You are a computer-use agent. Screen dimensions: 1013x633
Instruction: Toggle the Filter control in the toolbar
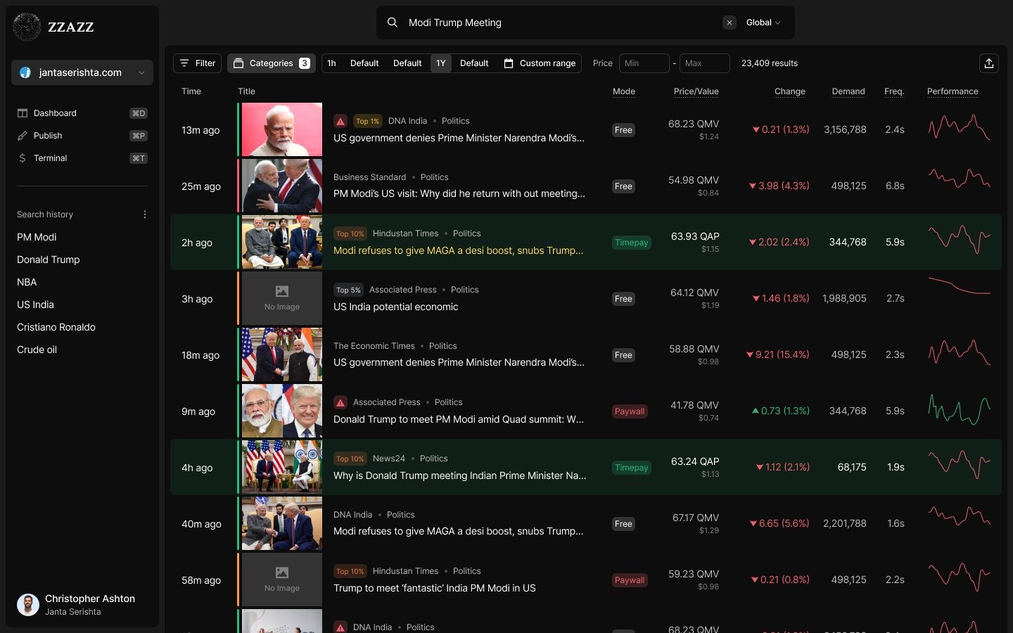tap(196, 63)
